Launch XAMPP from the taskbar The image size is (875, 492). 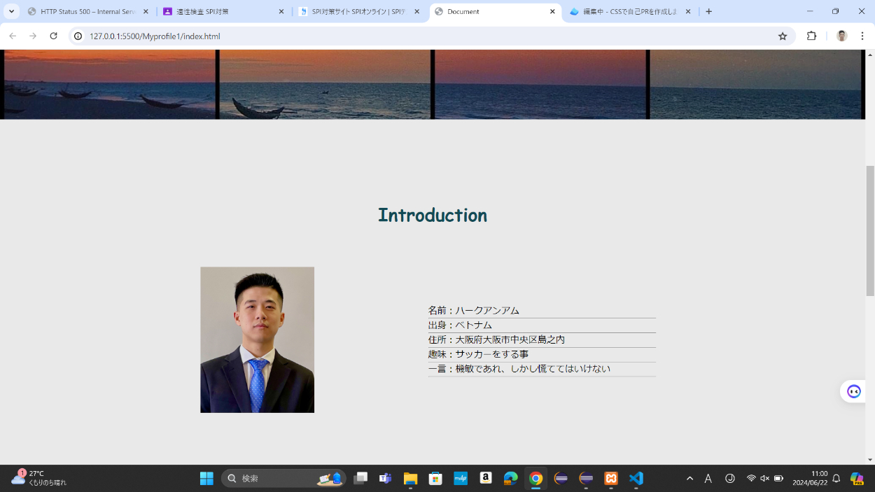611,479
